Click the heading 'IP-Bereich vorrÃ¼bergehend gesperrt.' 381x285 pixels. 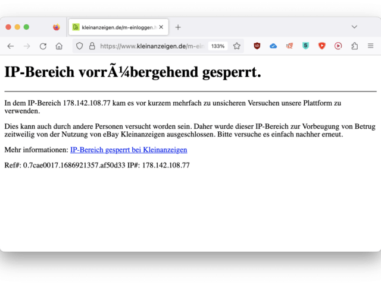click(133, 72)
